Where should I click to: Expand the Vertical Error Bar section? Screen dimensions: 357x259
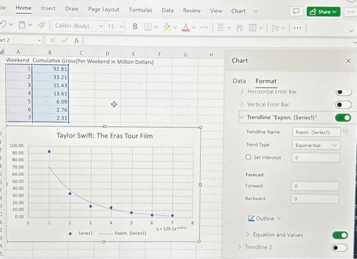(x=242, y=104)
